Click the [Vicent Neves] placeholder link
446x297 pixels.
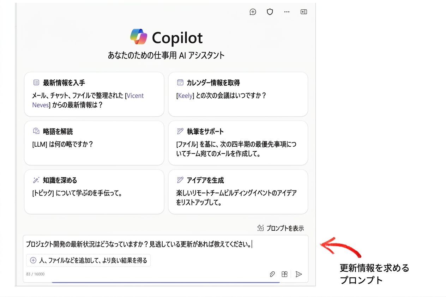(x=88, y=100)
